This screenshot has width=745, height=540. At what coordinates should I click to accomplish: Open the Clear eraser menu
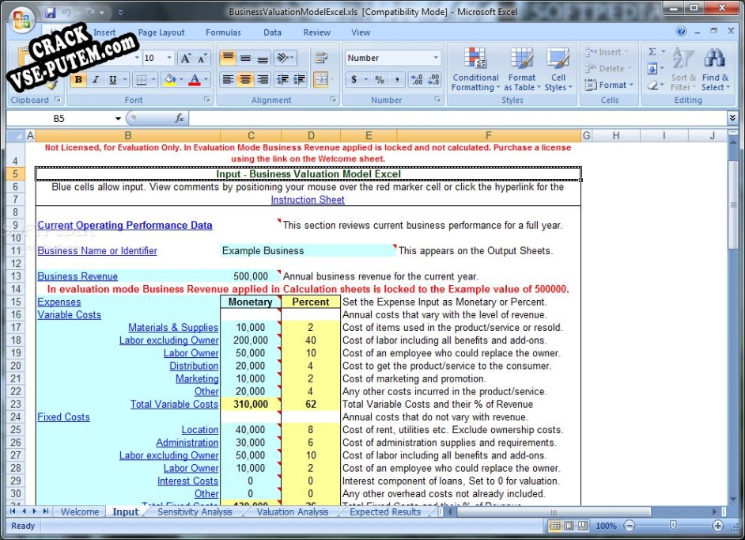(x=655, y=86)
